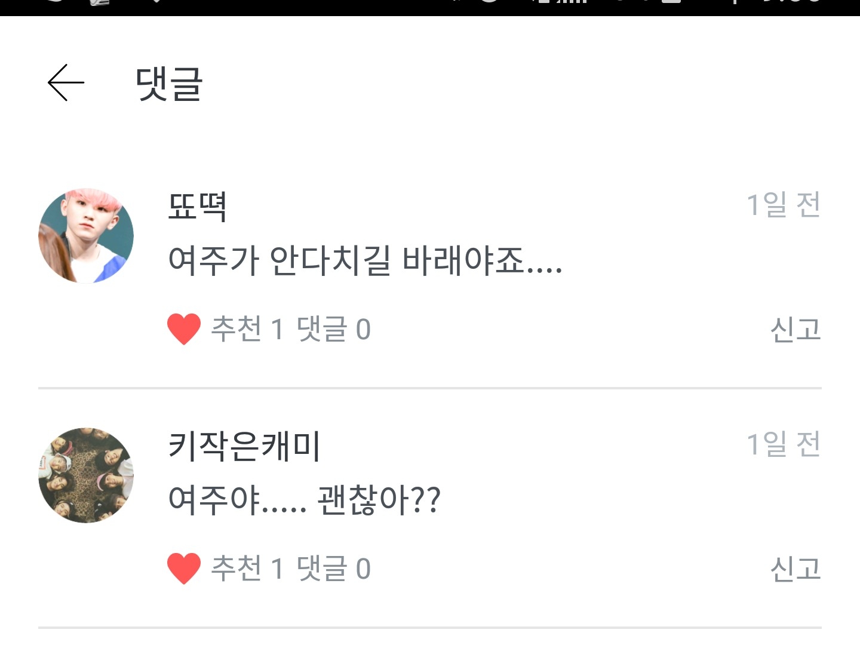Open replies 댓글 0 under 키작은캐미's comment
Viewport: 860px width, 645px height.
(333, 568)
